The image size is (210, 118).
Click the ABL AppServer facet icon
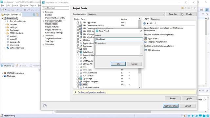[x=81, y=23]
